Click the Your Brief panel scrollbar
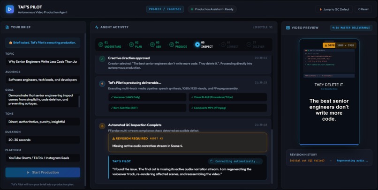 pos(84,110)
